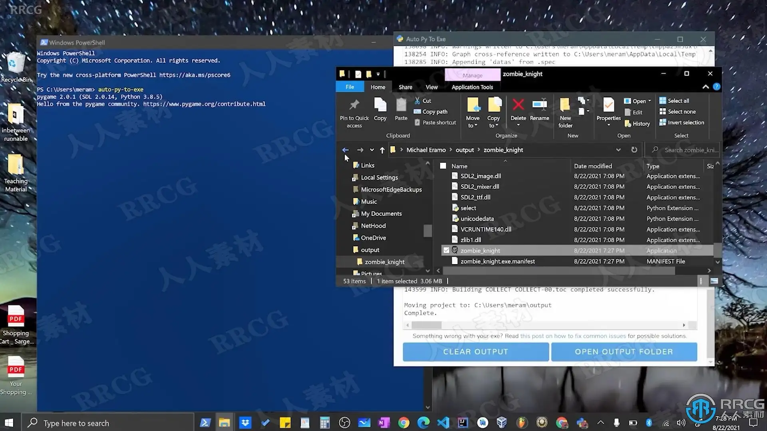The height and width of the screenshot is (431, 767).
Task: Follow the common issues post link
Action: [573, 336]
